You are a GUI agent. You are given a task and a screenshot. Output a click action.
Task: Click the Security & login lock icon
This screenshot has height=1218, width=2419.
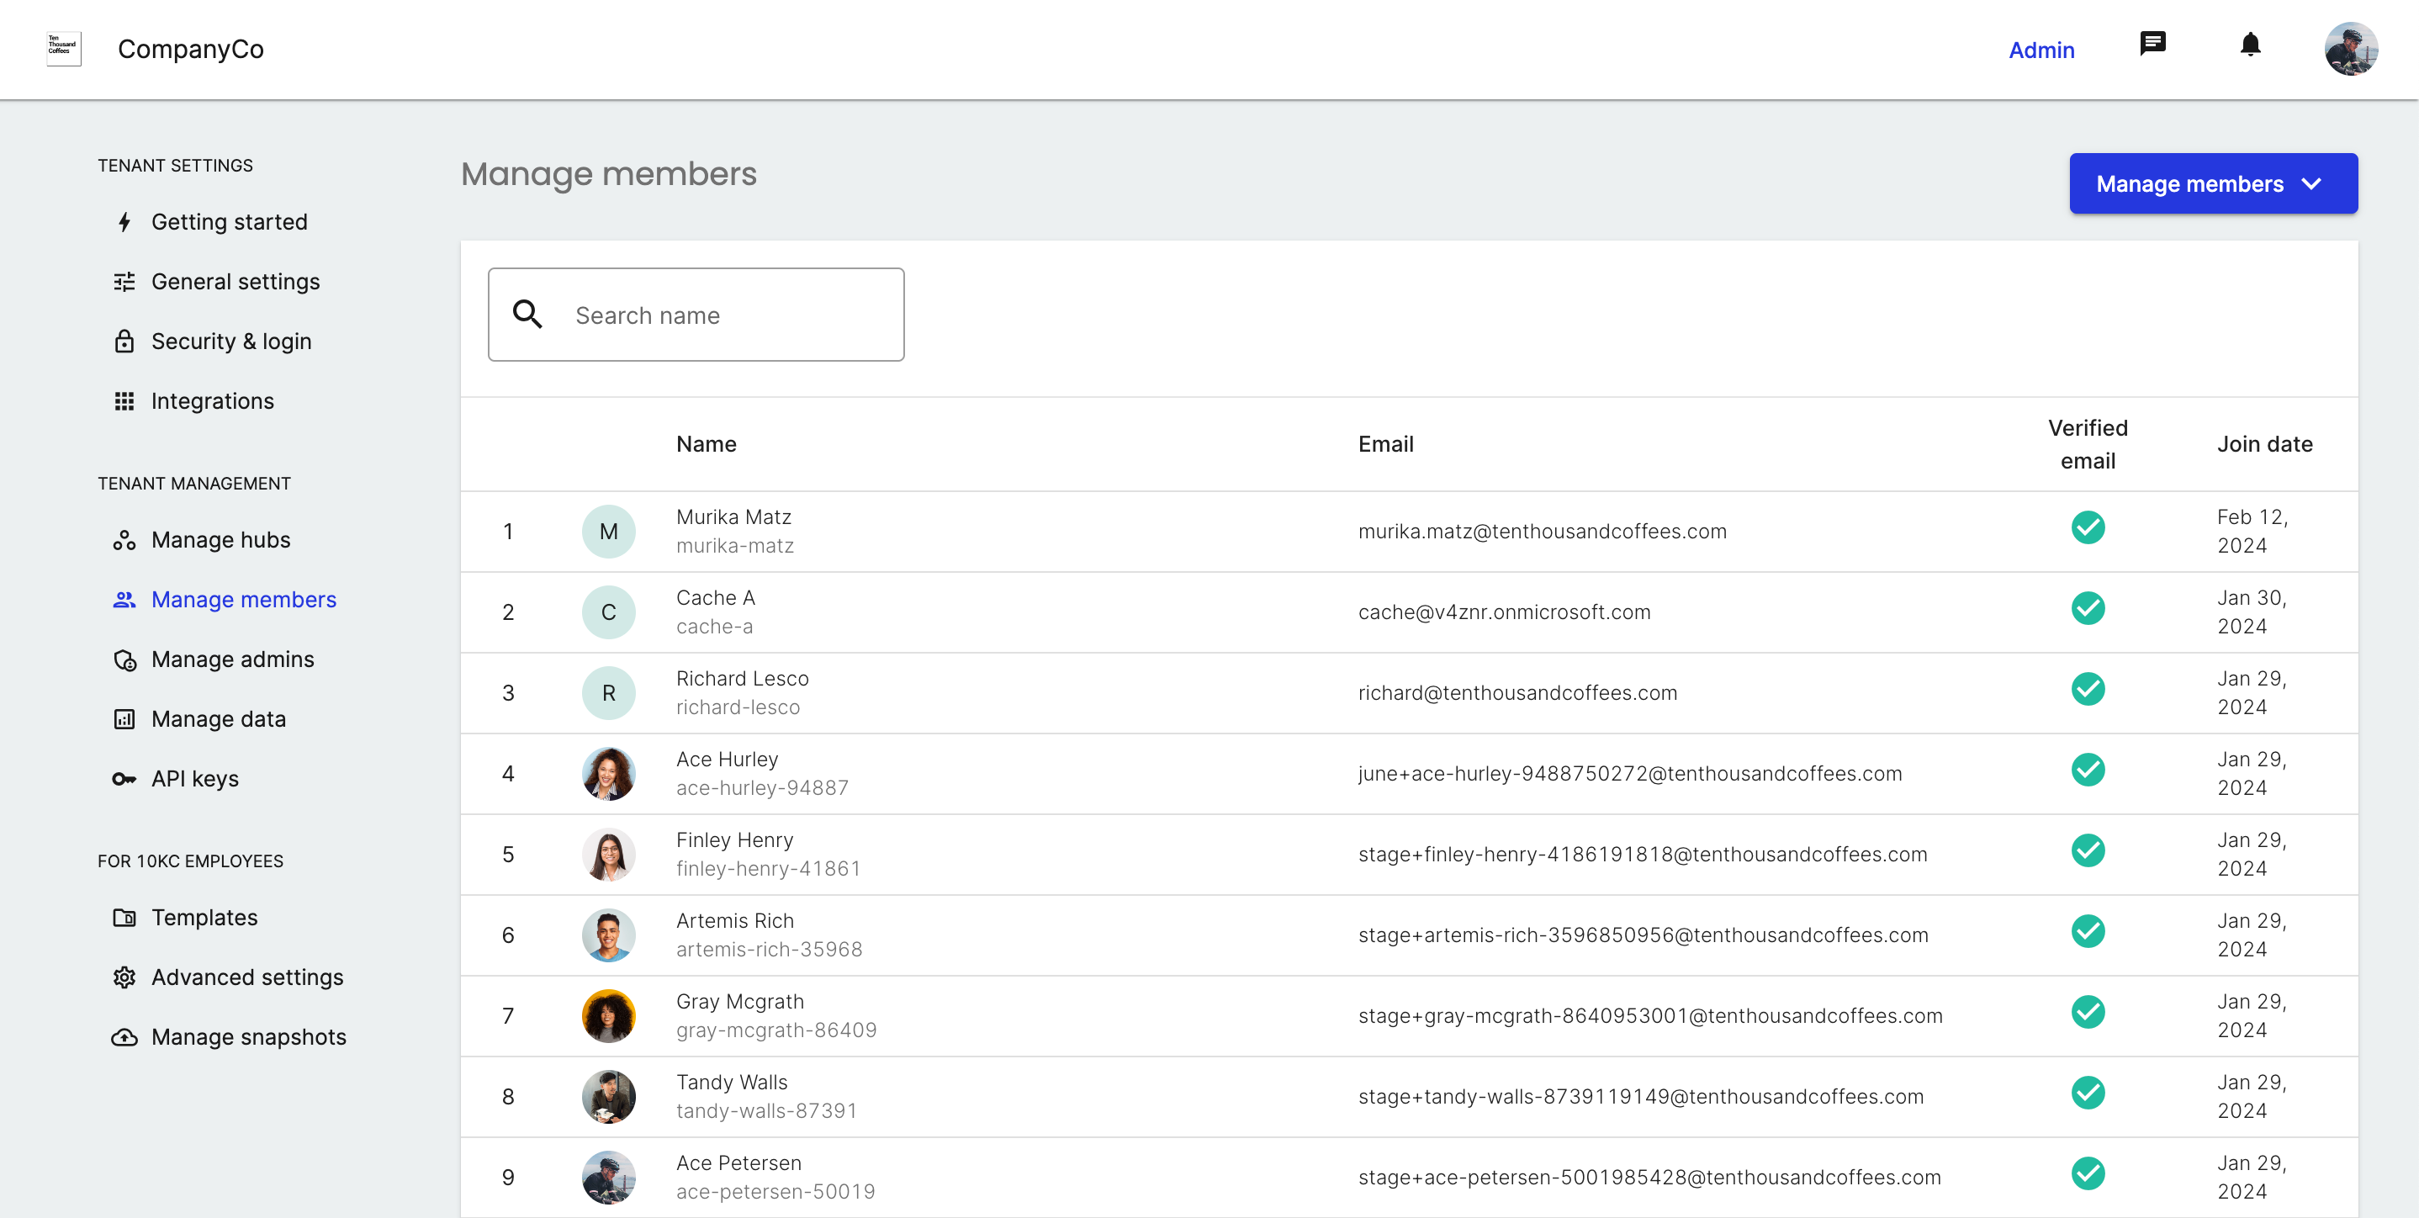(x=124, y=341)
